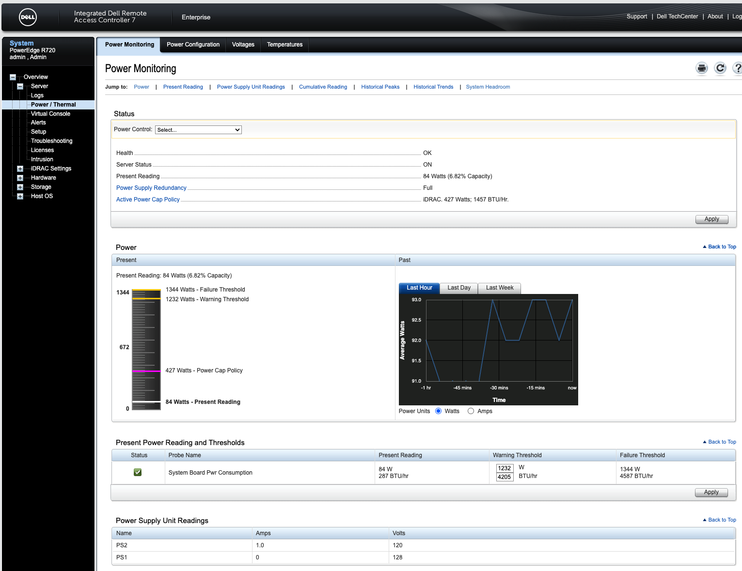This screenshot has width=742, height=571.
Task: Collapse the Server tree node
Action: click(x=20, y=86)
